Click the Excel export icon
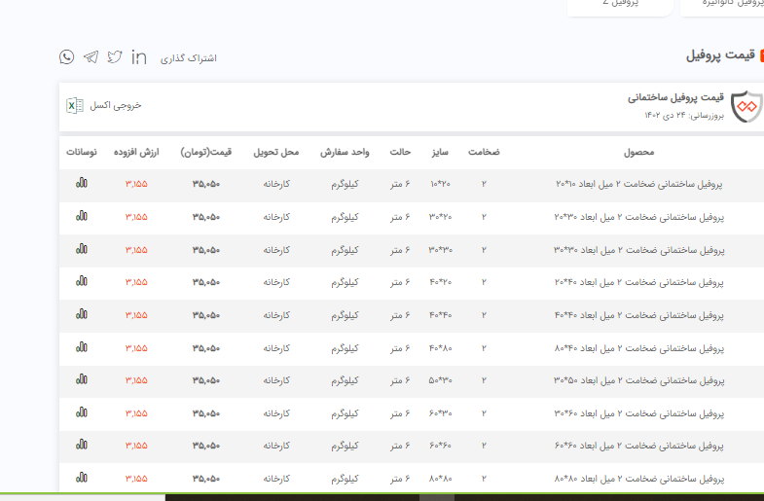Screen dimensions: 764x501 74,105
